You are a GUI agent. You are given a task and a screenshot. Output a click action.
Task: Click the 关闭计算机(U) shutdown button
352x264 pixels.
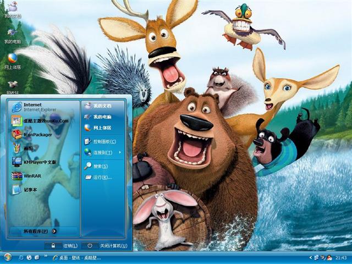(105, 246)
